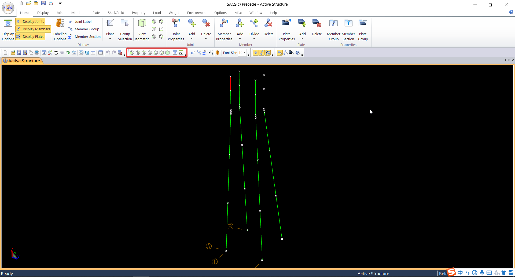Expand the view toolbar overflow arrow
The width and height of the screenshot is (515, 277).
185,55
